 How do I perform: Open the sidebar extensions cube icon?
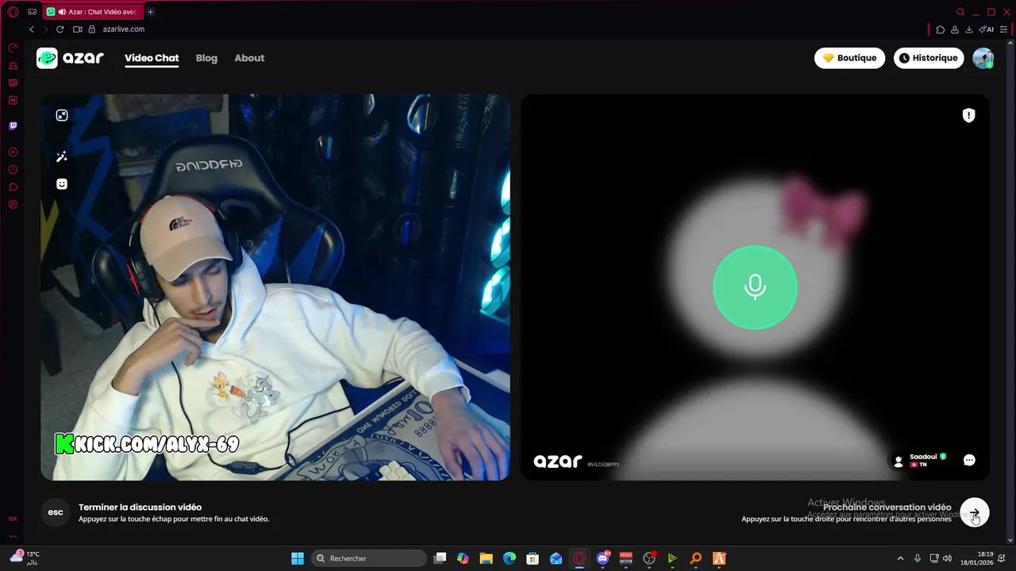click(x=13, y=187)
